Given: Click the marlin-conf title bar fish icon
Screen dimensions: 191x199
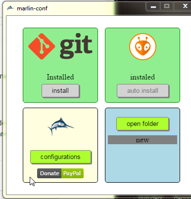Looking at the screenshot, I should 10,8.
